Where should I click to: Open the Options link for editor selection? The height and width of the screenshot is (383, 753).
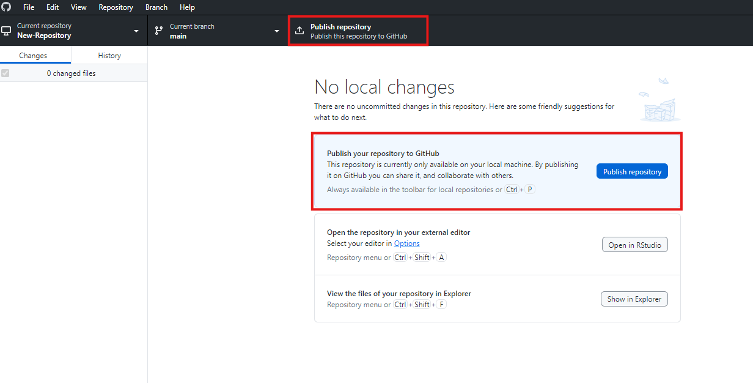406,244
